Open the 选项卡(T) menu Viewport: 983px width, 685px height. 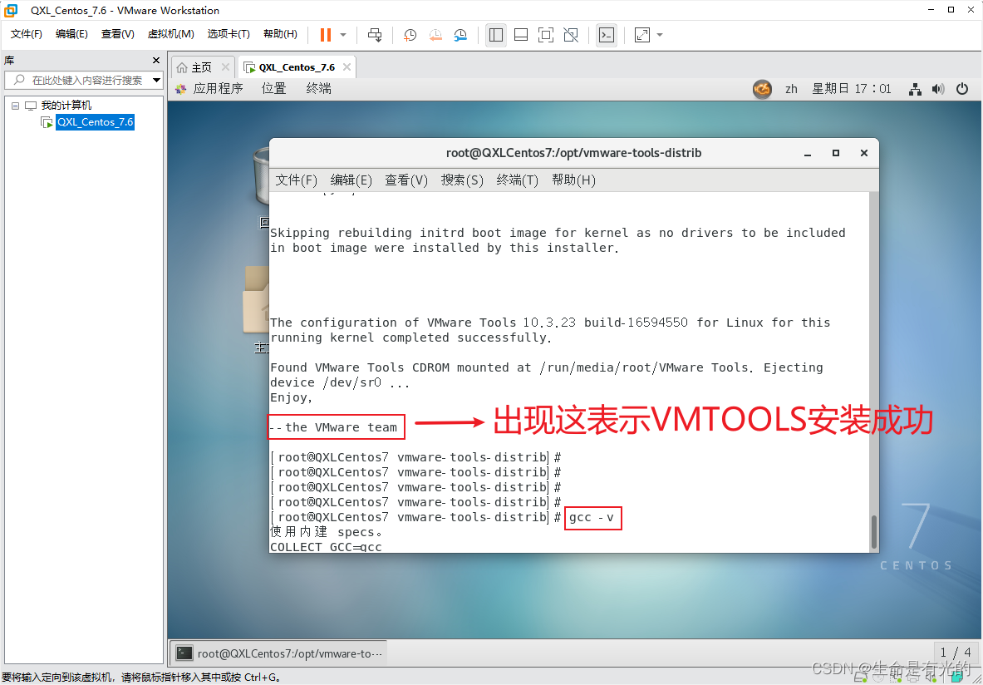point(229,34)
